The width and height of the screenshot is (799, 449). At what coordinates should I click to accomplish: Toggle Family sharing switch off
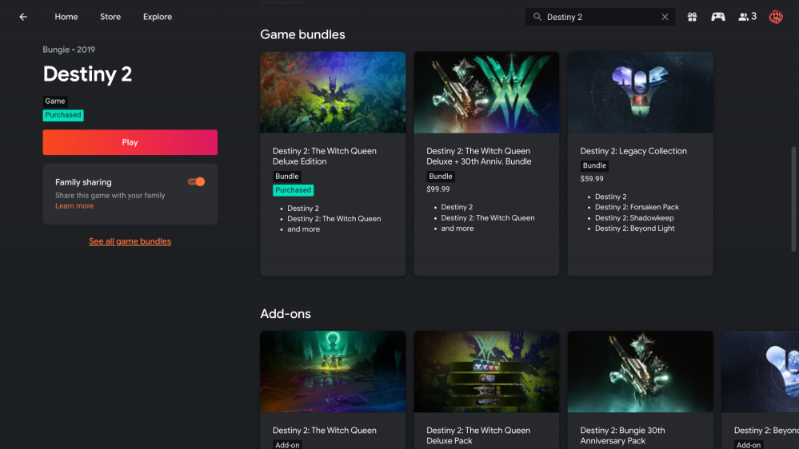pyautogui.click(x=197, y=182)
